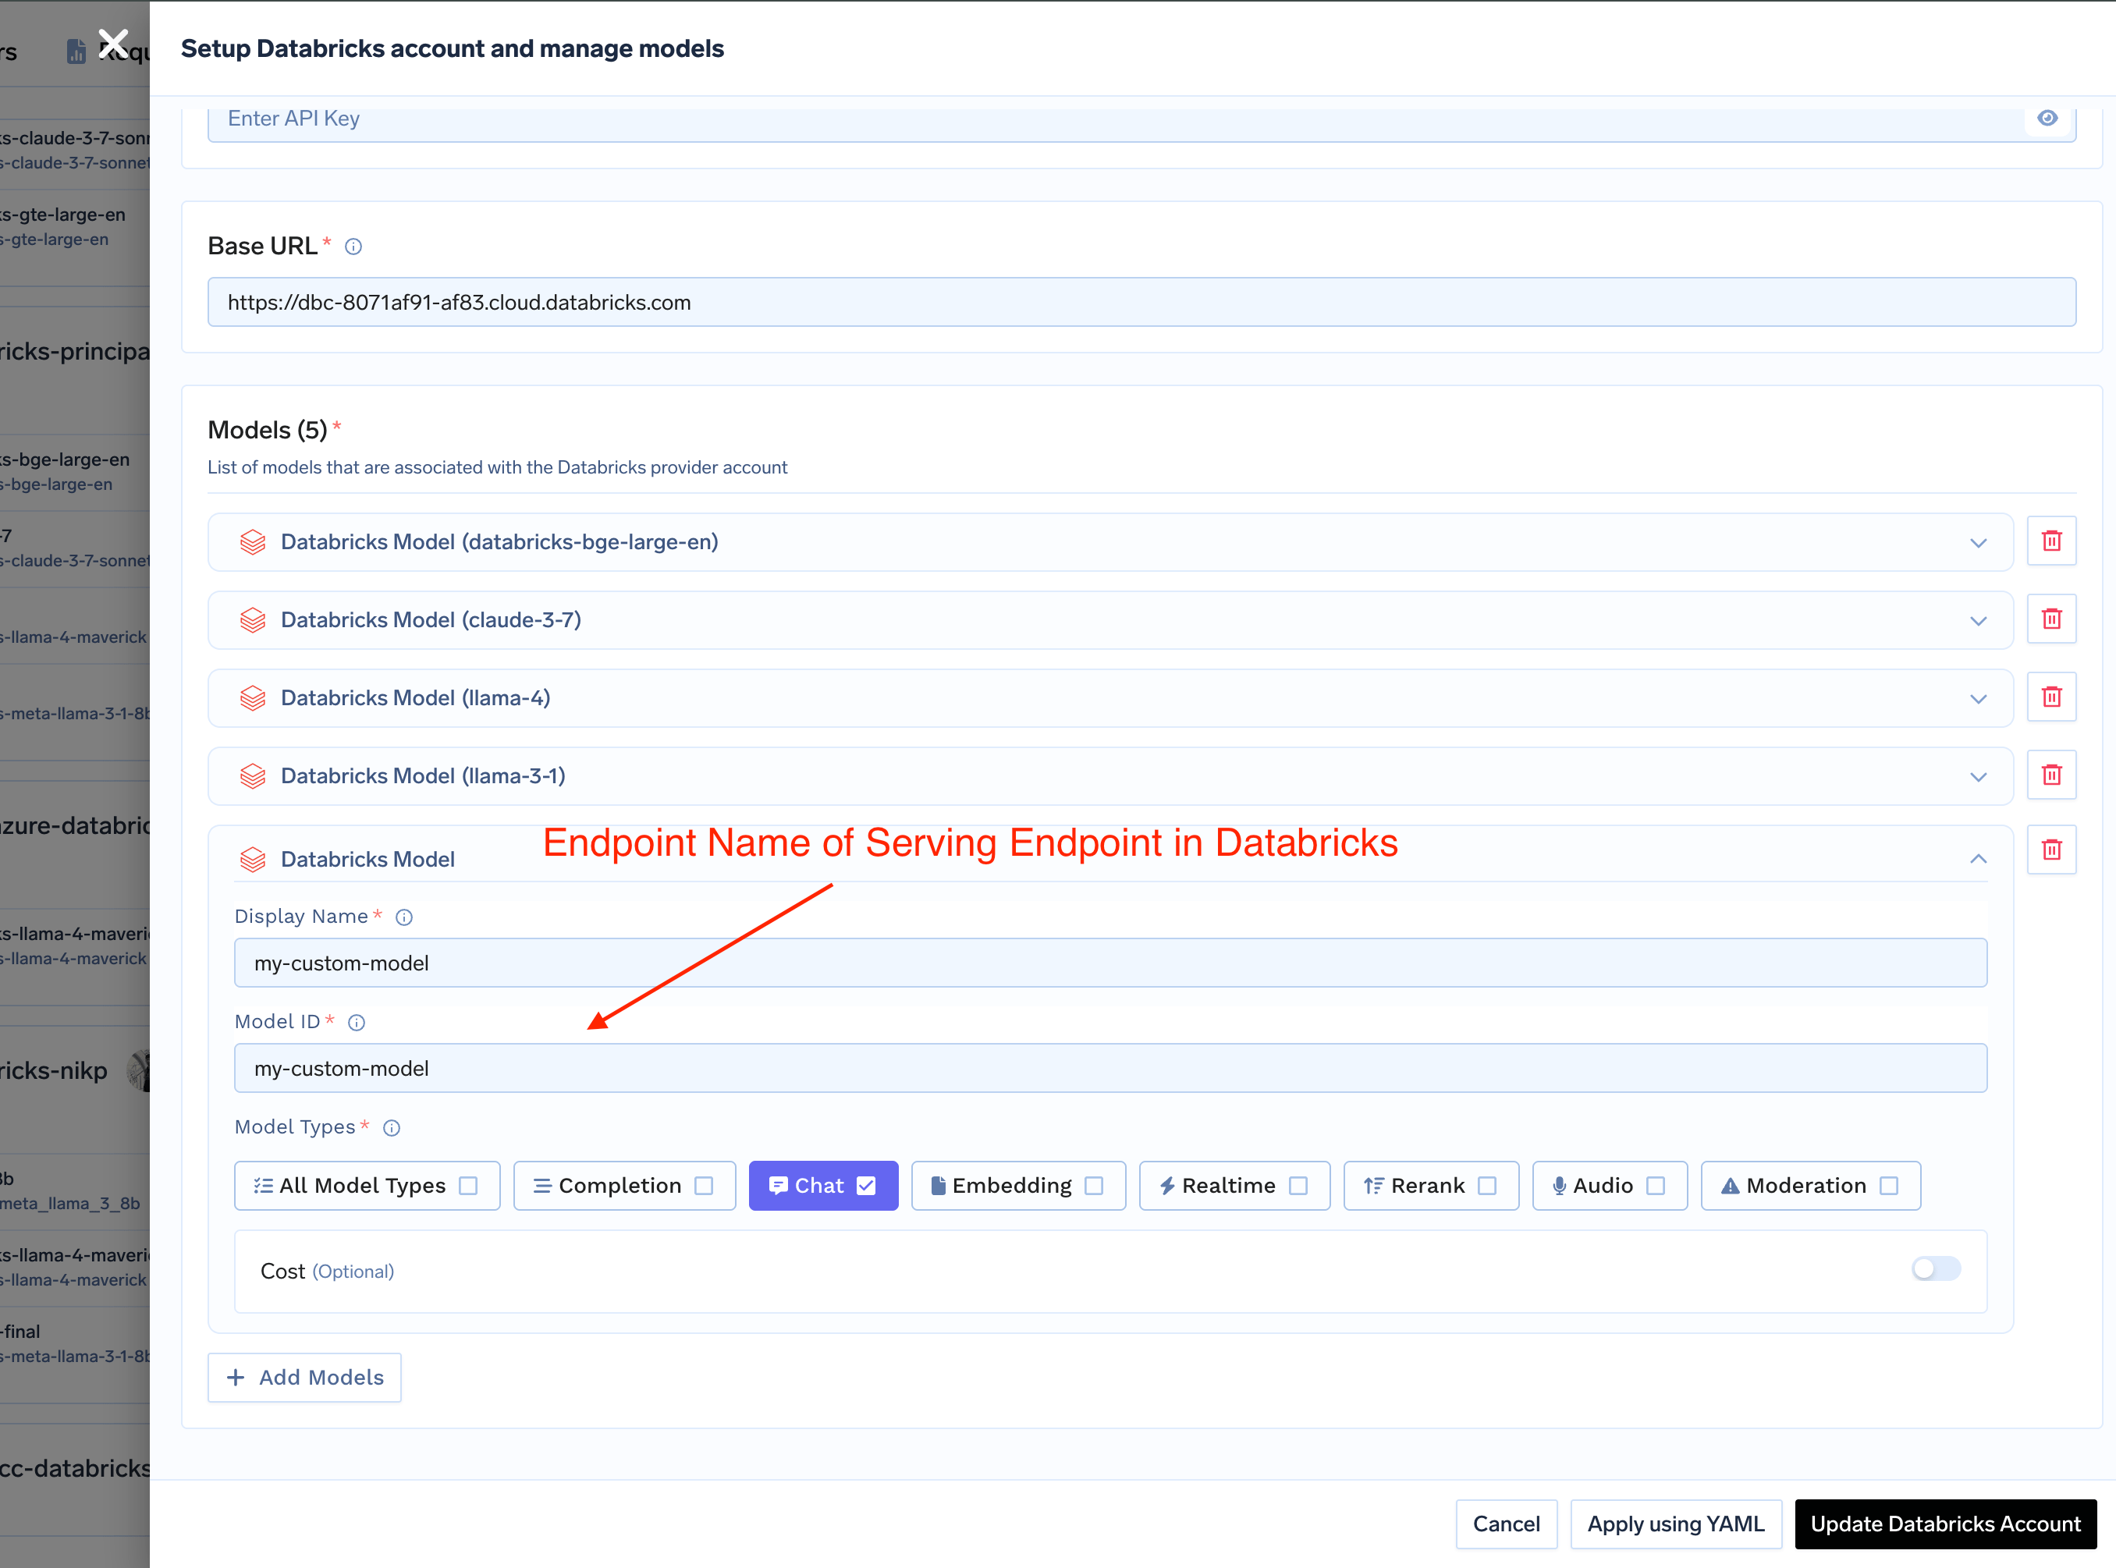Click Apply using YAML
Viewport: 2116px width, 1568px height.
(1675, 1524)
